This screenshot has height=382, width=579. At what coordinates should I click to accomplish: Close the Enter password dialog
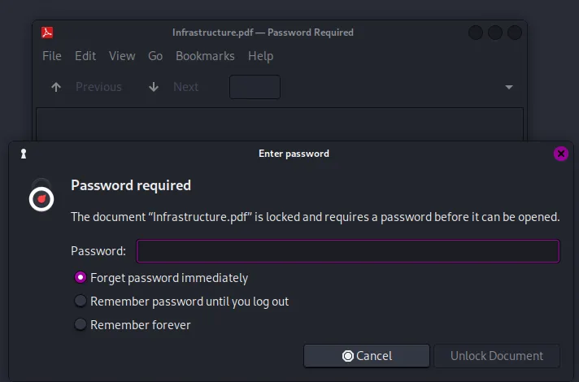[x=561, y=154]
